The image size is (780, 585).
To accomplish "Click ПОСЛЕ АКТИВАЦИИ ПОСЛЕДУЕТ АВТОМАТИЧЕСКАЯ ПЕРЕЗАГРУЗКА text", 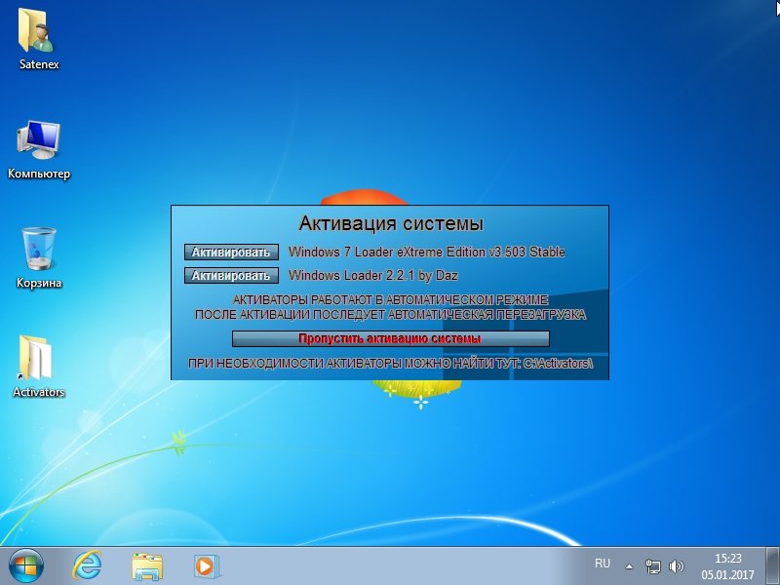I will pyautogui.click(x=391, y=315).
